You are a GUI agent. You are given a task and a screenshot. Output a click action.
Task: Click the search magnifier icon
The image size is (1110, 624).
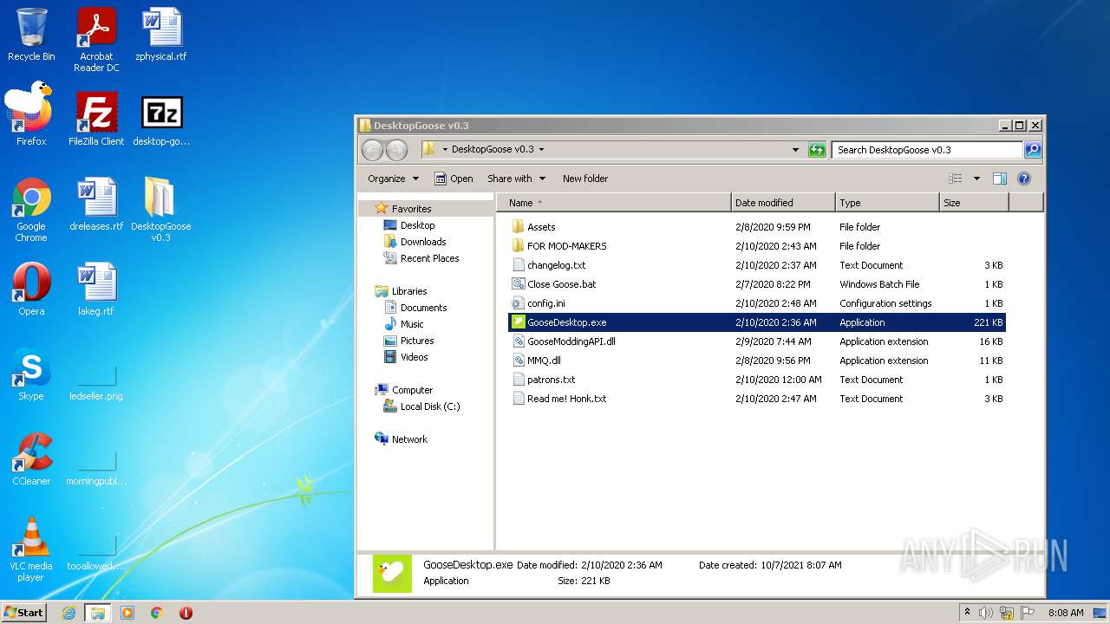[1032, 150]
